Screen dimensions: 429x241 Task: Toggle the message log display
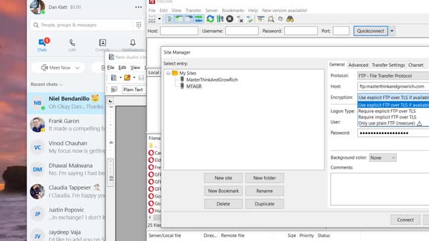pos(170,19)
